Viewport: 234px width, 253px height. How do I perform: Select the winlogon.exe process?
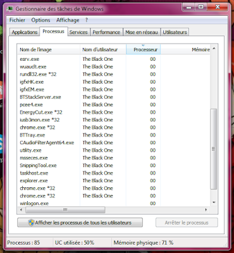tap(114, 203)
